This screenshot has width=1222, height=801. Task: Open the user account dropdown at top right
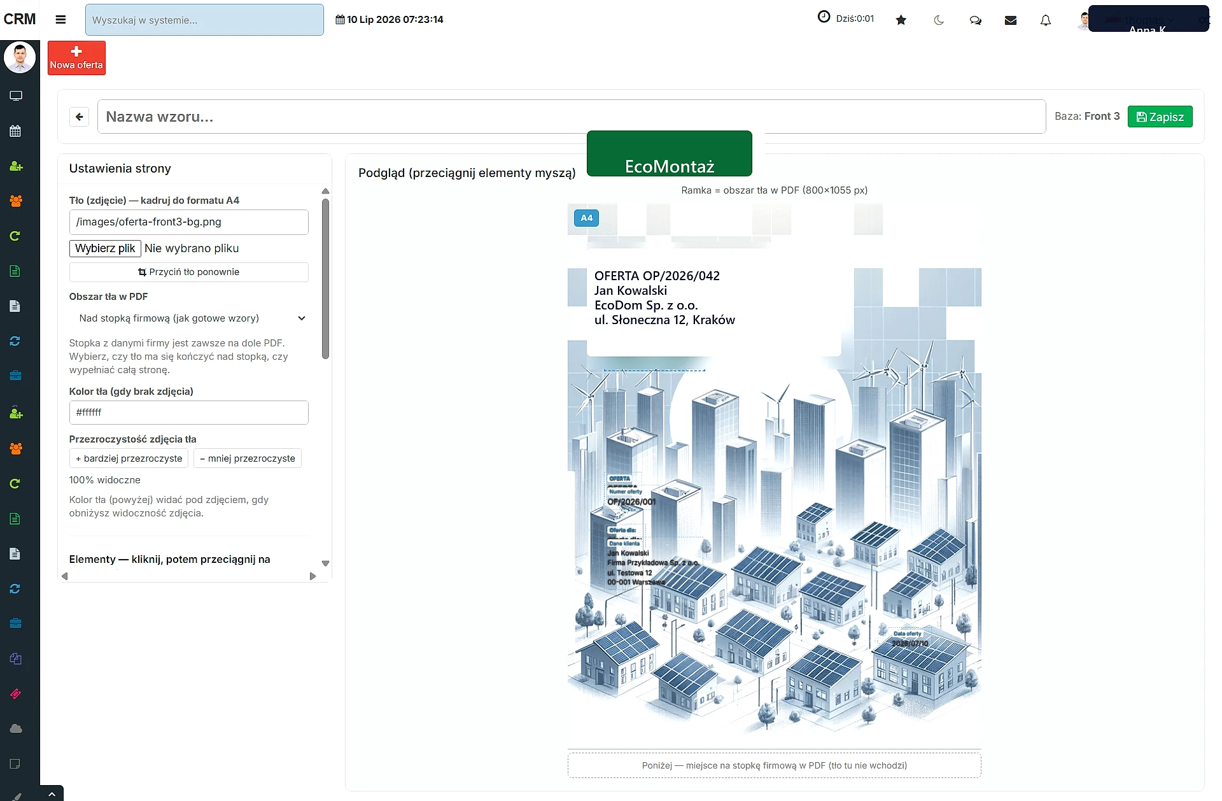pos(1148,18)
